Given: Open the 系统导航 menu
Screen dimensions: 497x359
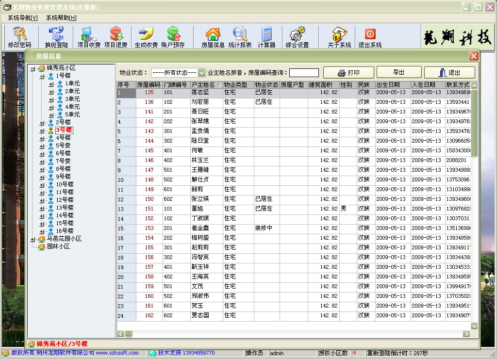Looking at the screenshot, I should click(x=22, y=18).
